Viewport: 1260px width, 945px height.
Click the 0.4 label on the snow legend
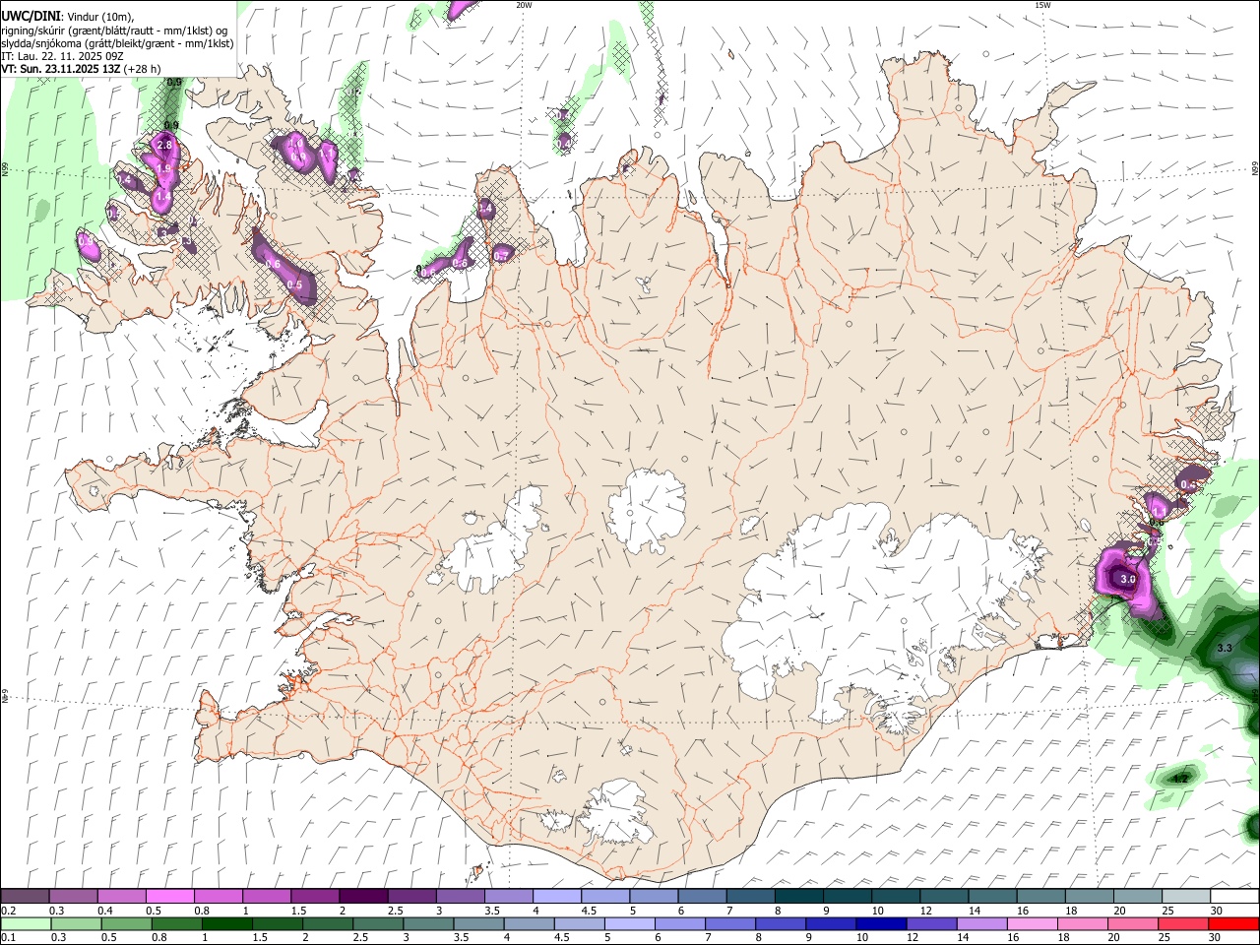point(105,911)
